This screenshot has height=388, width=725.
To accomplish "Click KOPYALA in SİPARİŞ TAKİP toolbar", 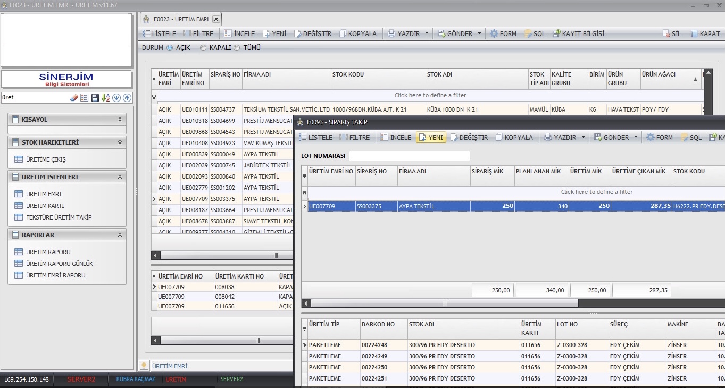I will 514,137.
